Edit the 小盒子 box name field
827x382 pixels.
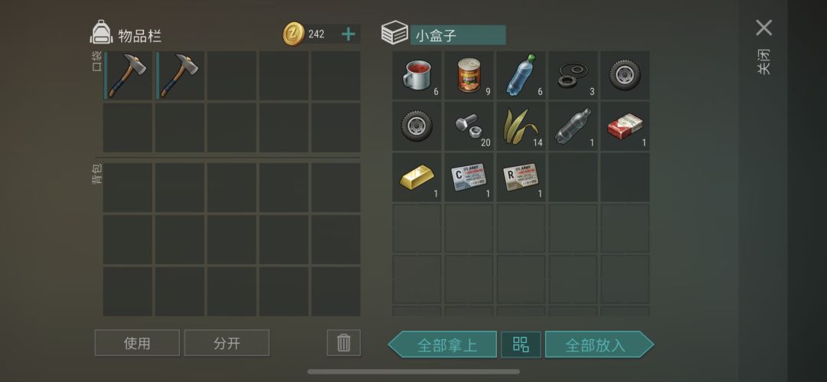tap(458, 35)
